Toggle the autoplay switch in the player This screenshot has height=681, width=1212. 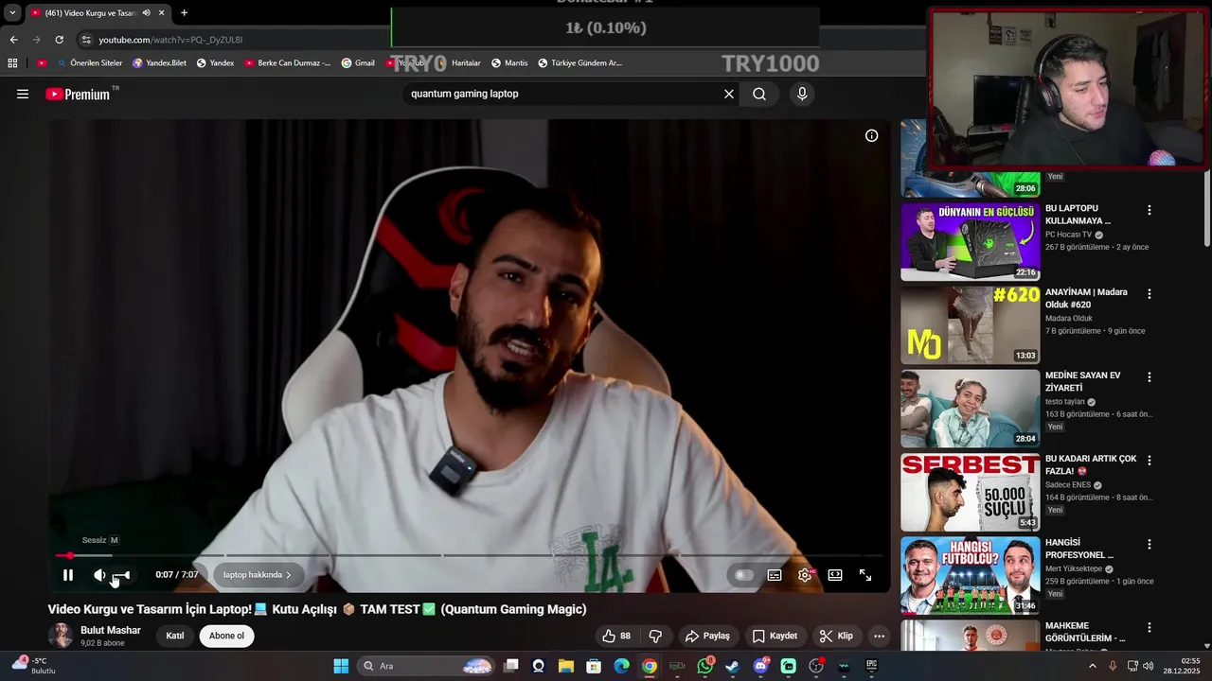pyautogui.click(x=744, y=575)
